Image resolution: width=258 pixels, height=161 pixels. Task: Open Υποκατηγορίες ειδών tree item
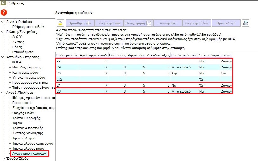(x=29, y=77)
